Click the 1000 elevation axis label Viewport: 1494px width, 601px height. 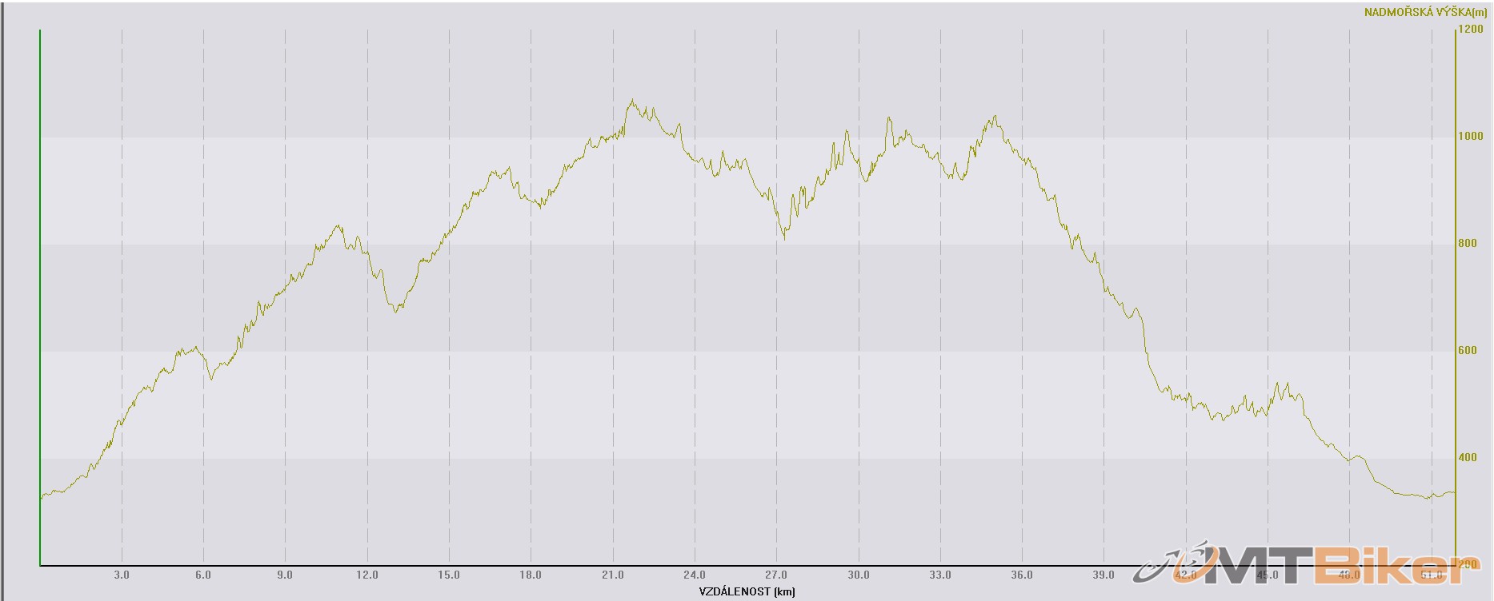coord(1471,137)
